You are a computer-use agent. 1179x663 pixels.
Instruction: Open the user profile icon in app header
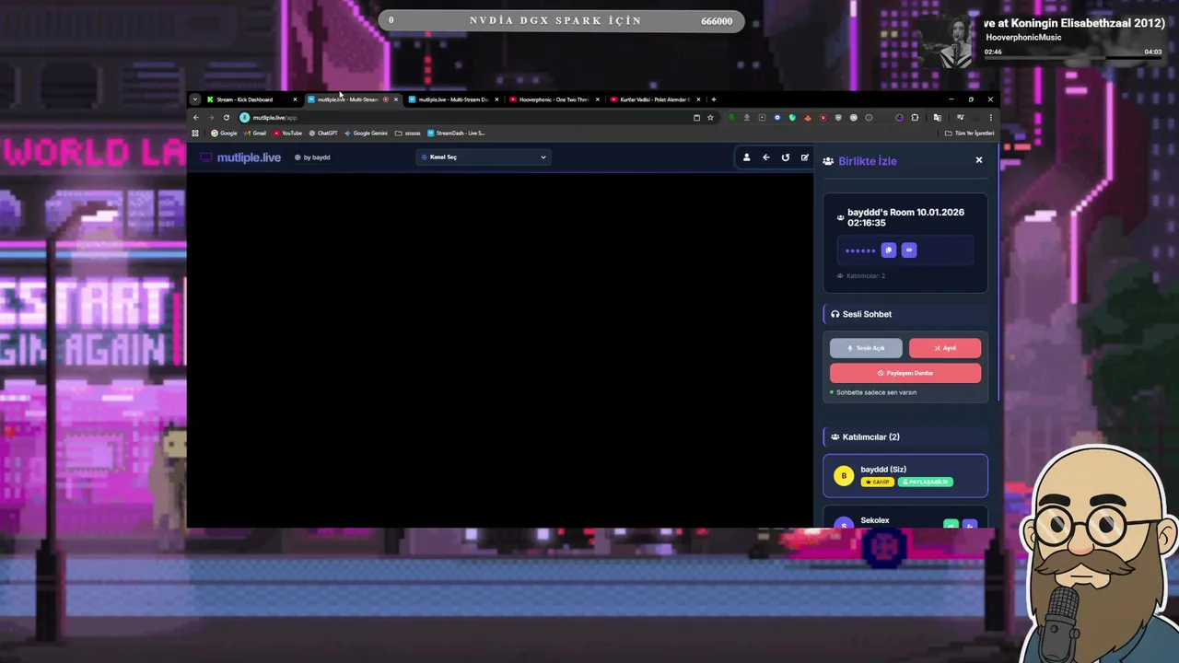(746, 157)
